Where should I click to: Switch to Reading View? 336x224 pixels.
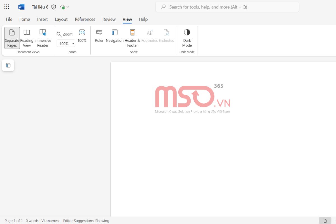(27, 38)
